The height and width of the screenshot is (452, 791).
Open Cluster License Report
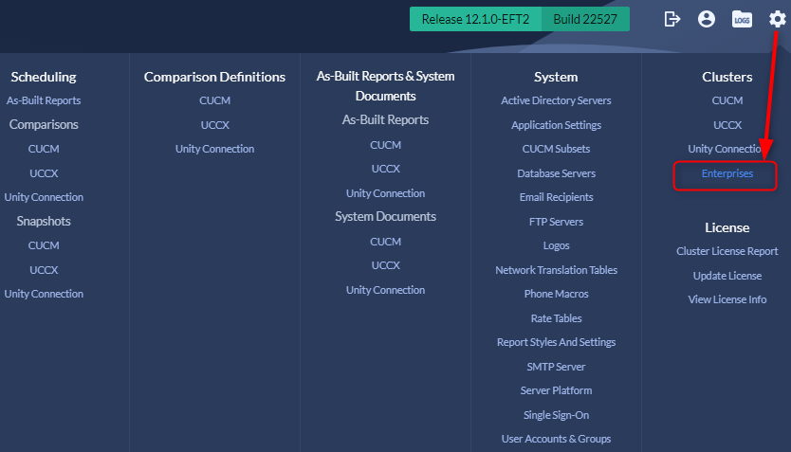pos(727,251)
